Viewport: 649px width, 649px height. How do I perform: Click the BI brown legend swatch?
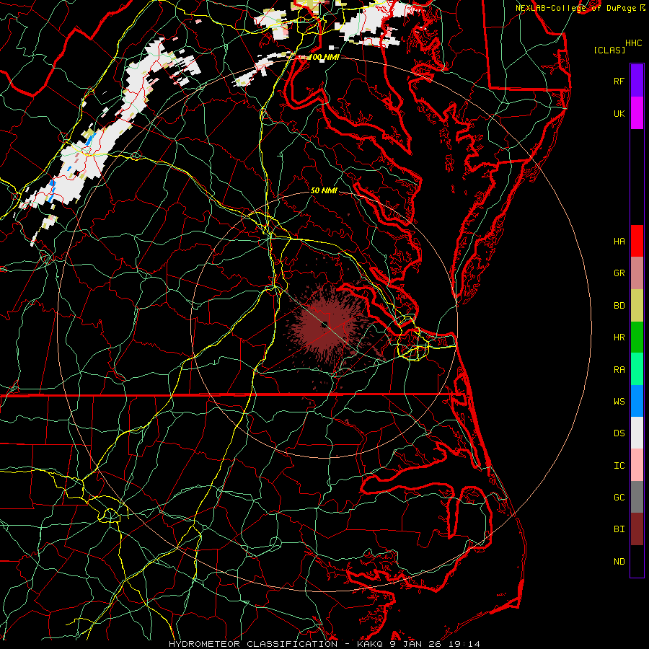point(637,529)
